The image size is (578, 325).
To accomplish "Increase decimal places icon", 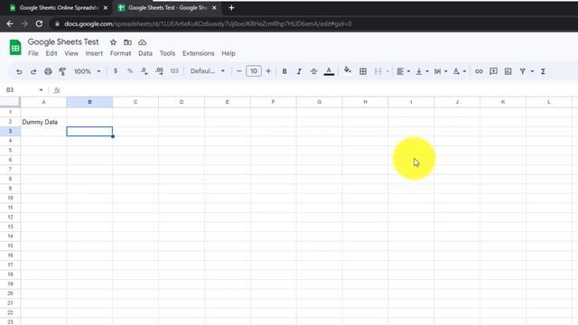I will 159,71.
